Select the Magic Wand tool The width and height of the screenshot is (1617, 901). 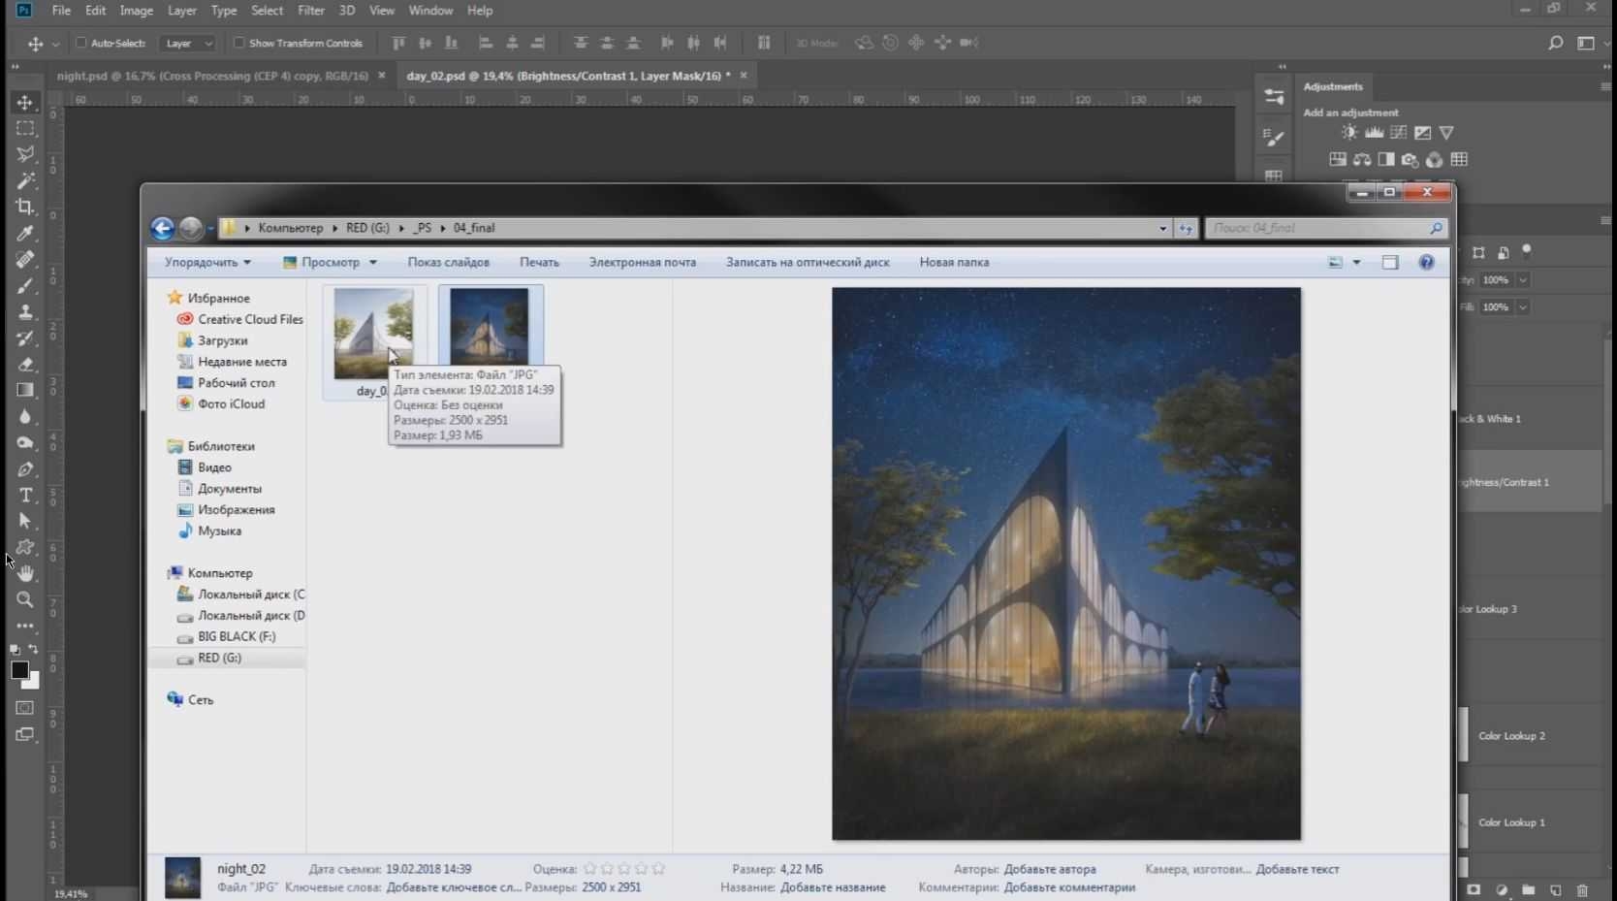[x=25, y=180]
